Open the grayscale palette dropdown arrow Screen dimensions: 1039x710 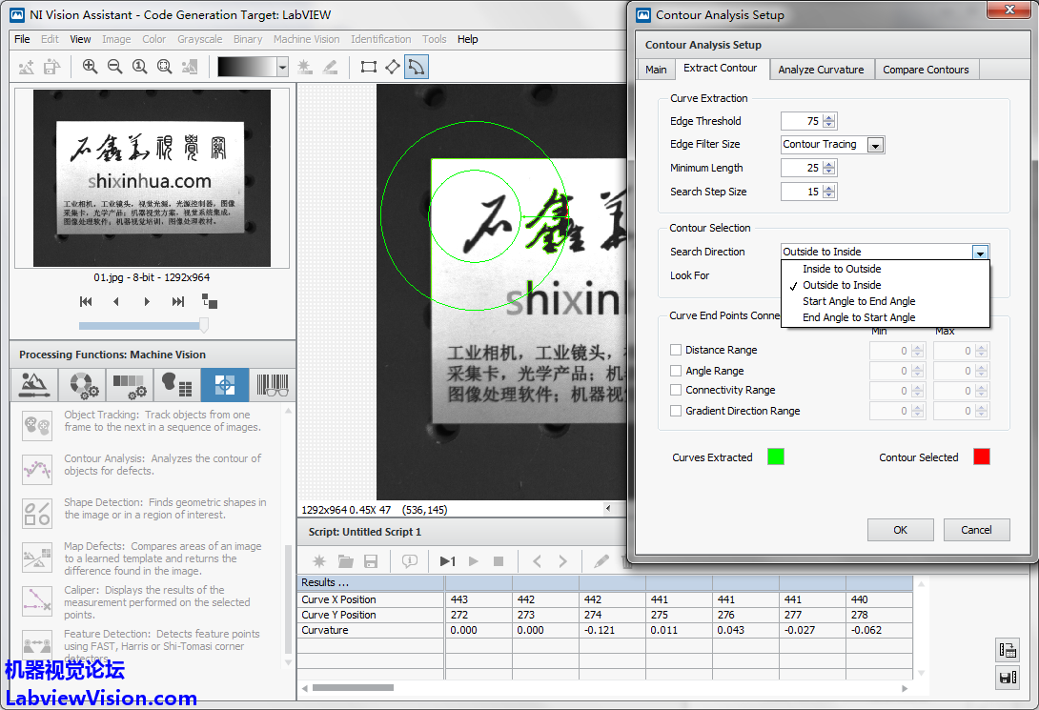click(x=283, y=67)
